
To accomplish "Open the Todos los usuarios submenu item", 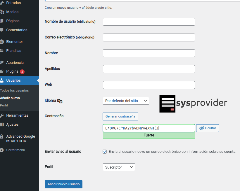I will point(14,90).
